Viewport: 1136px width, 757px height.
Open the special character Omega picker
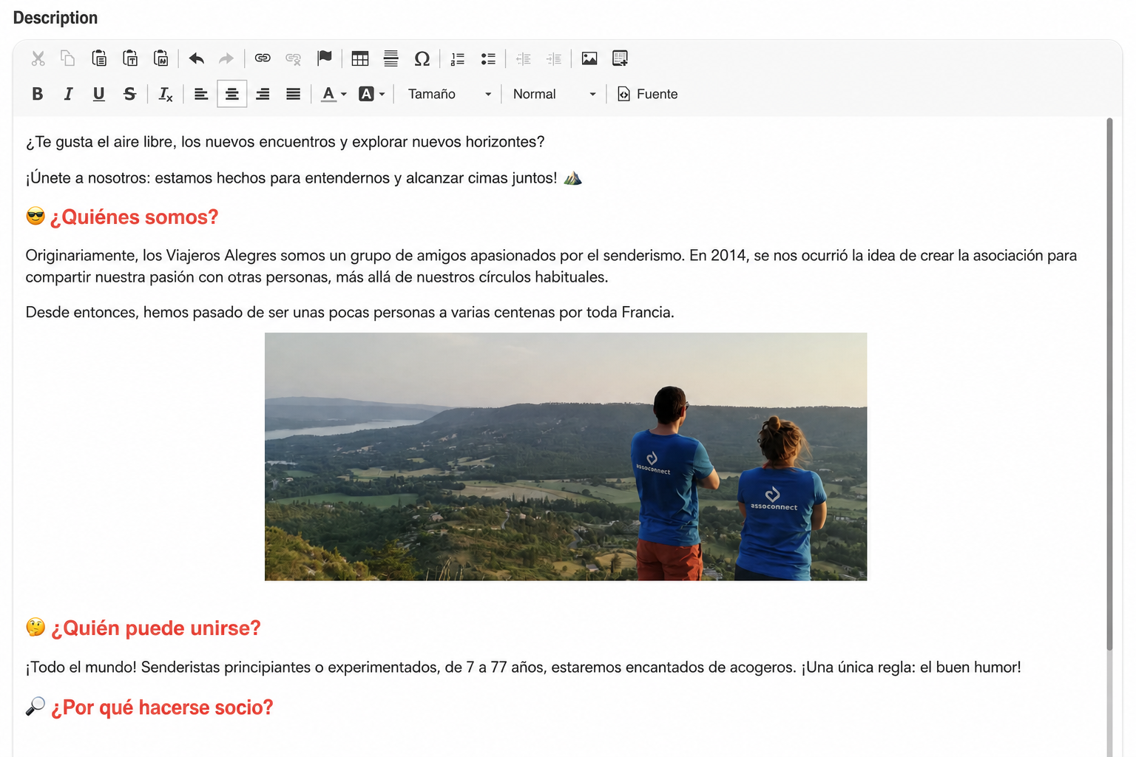click(422, 58)
